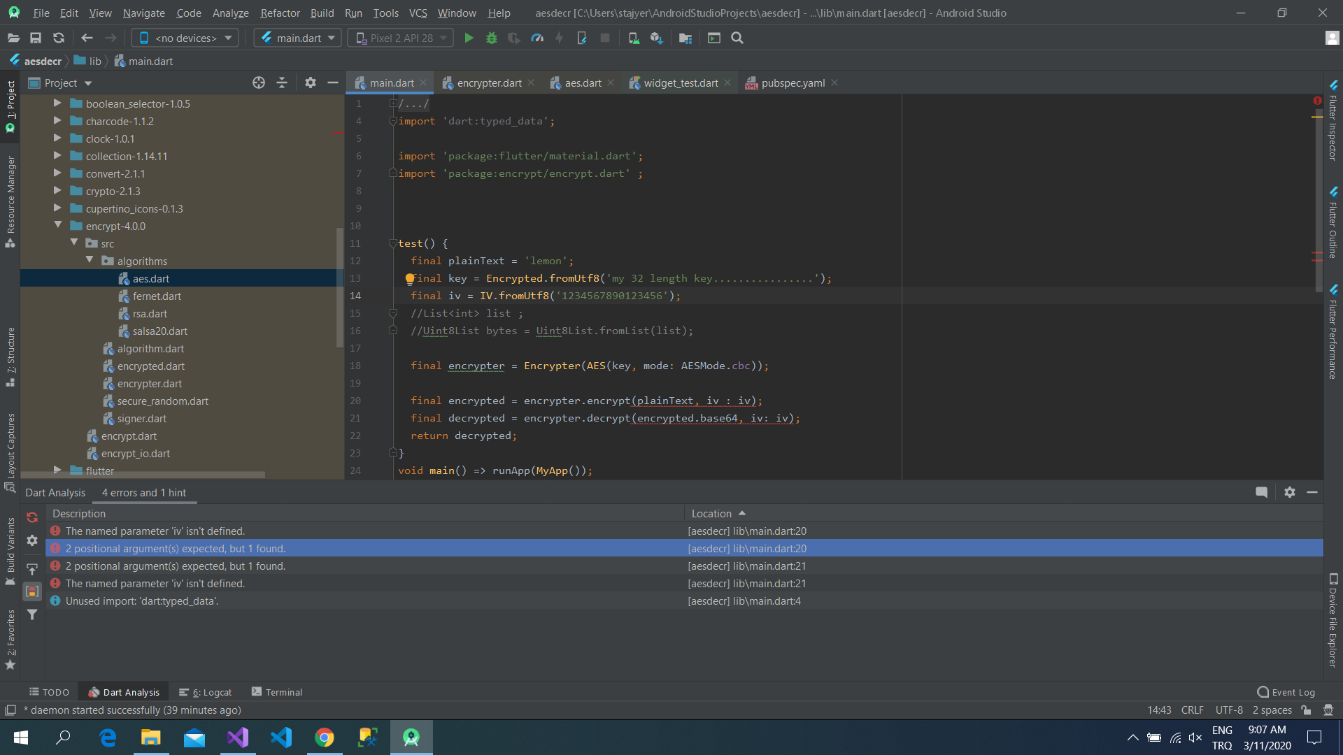
Task: Click the quick-fix lightbulb on line 13
Action: 410,278
